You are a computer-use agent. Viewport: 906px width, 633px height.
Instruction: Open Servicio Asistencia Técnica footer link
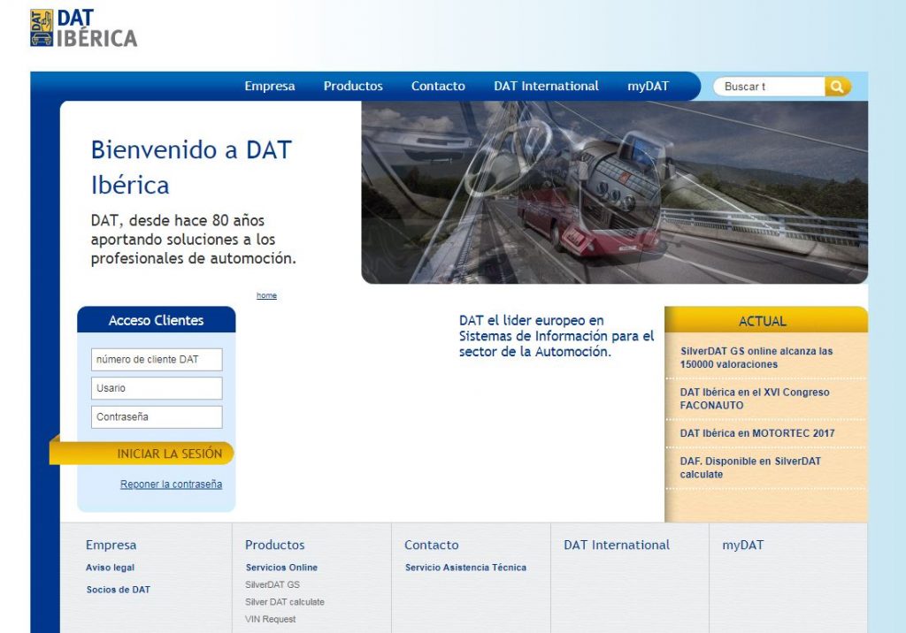(x=465, y=568)
